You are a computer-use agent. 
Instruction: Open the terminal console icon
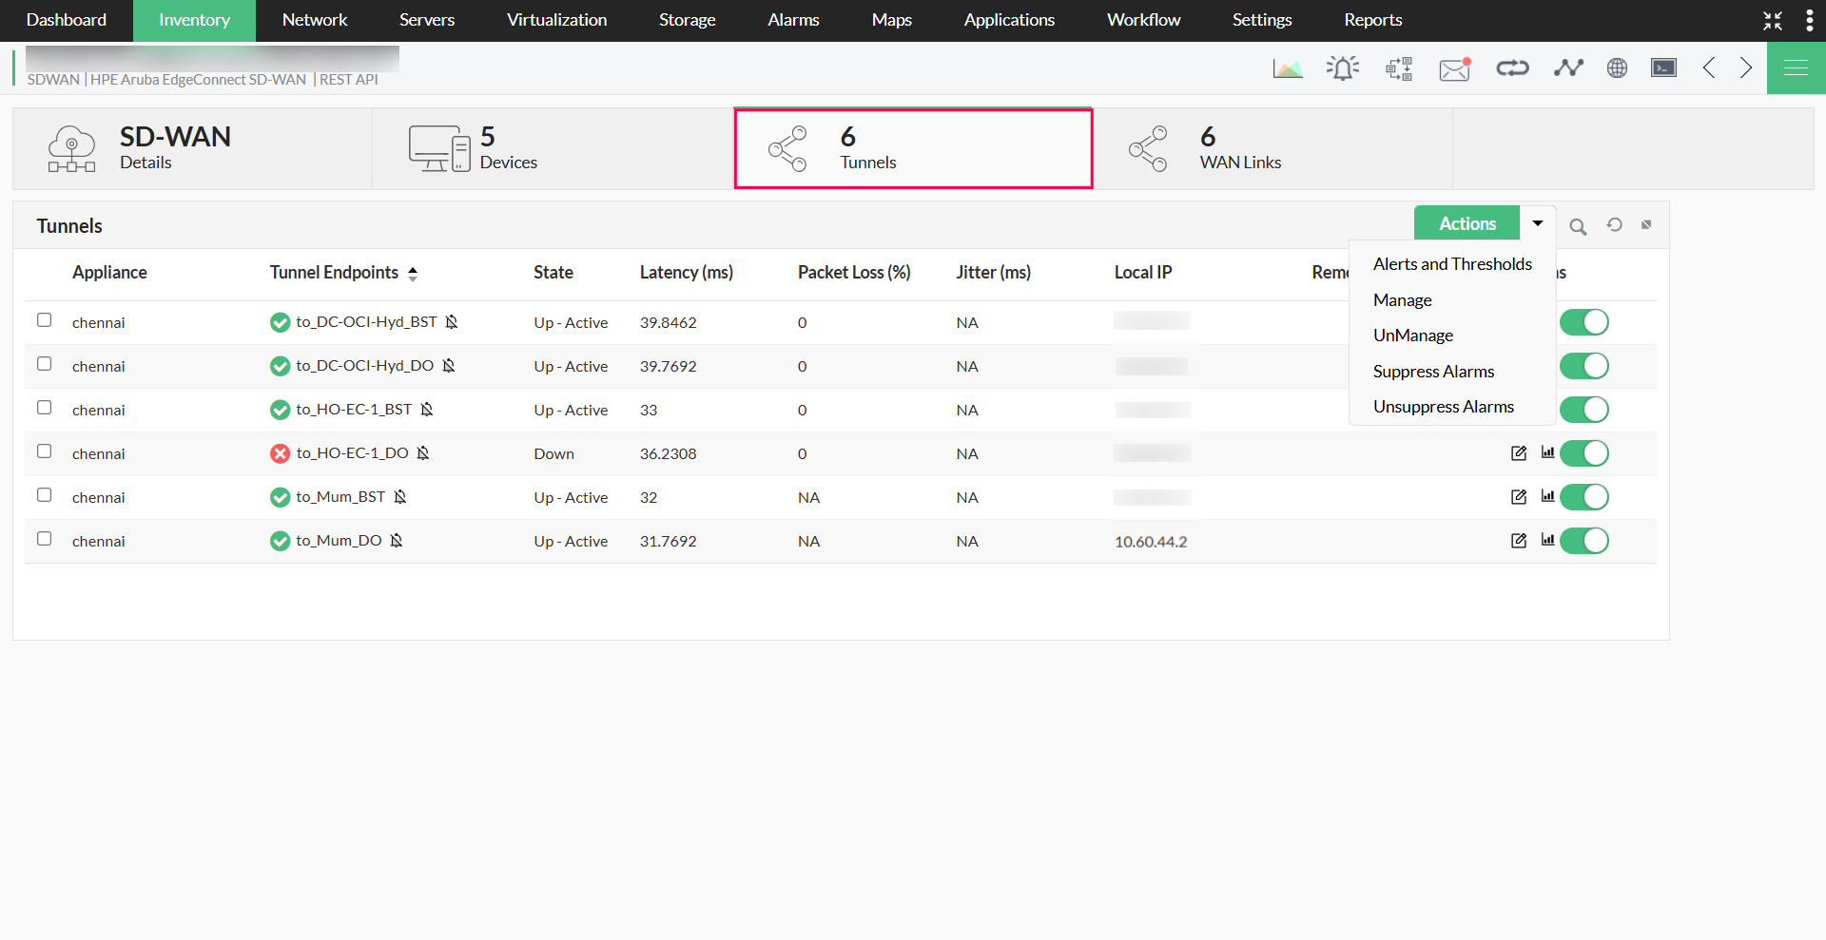tap(1664, 67)
